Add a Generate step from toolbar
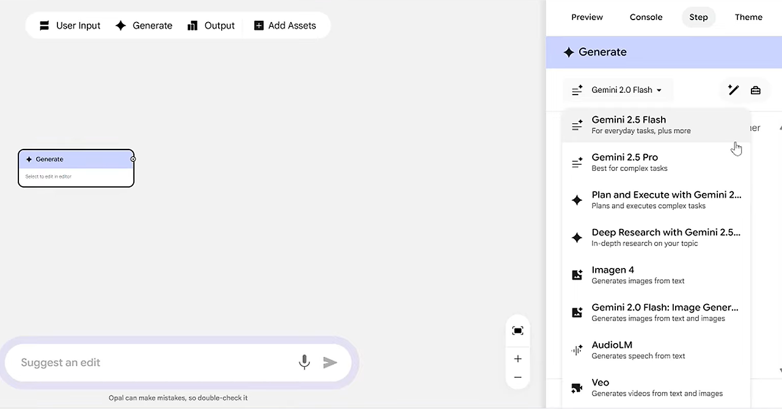 point(144,26)
